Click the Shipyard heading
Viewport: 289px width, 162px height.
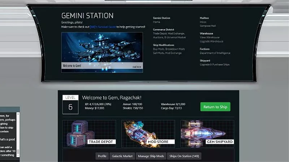pos(205,61)
